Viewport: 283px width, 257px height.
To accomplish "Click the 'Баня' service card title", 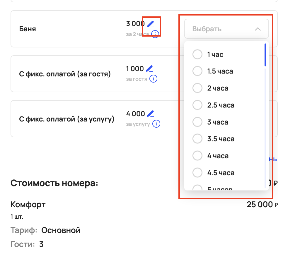I will click(x=28, y=29).
